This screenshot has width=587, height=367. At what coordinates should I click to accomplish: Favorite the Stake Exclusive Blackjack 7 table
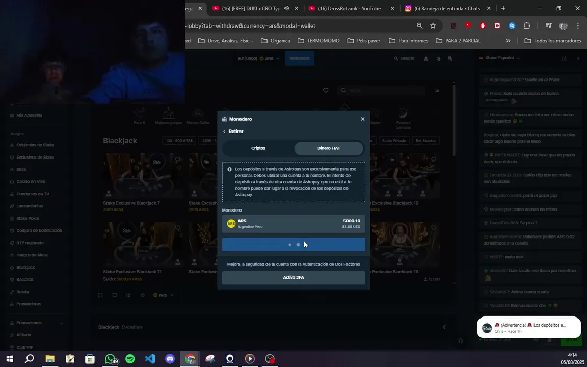178,160
